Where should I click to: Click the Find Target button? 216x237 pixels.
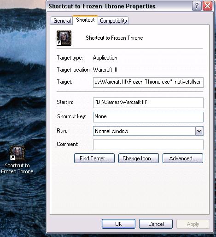[94, 158]
